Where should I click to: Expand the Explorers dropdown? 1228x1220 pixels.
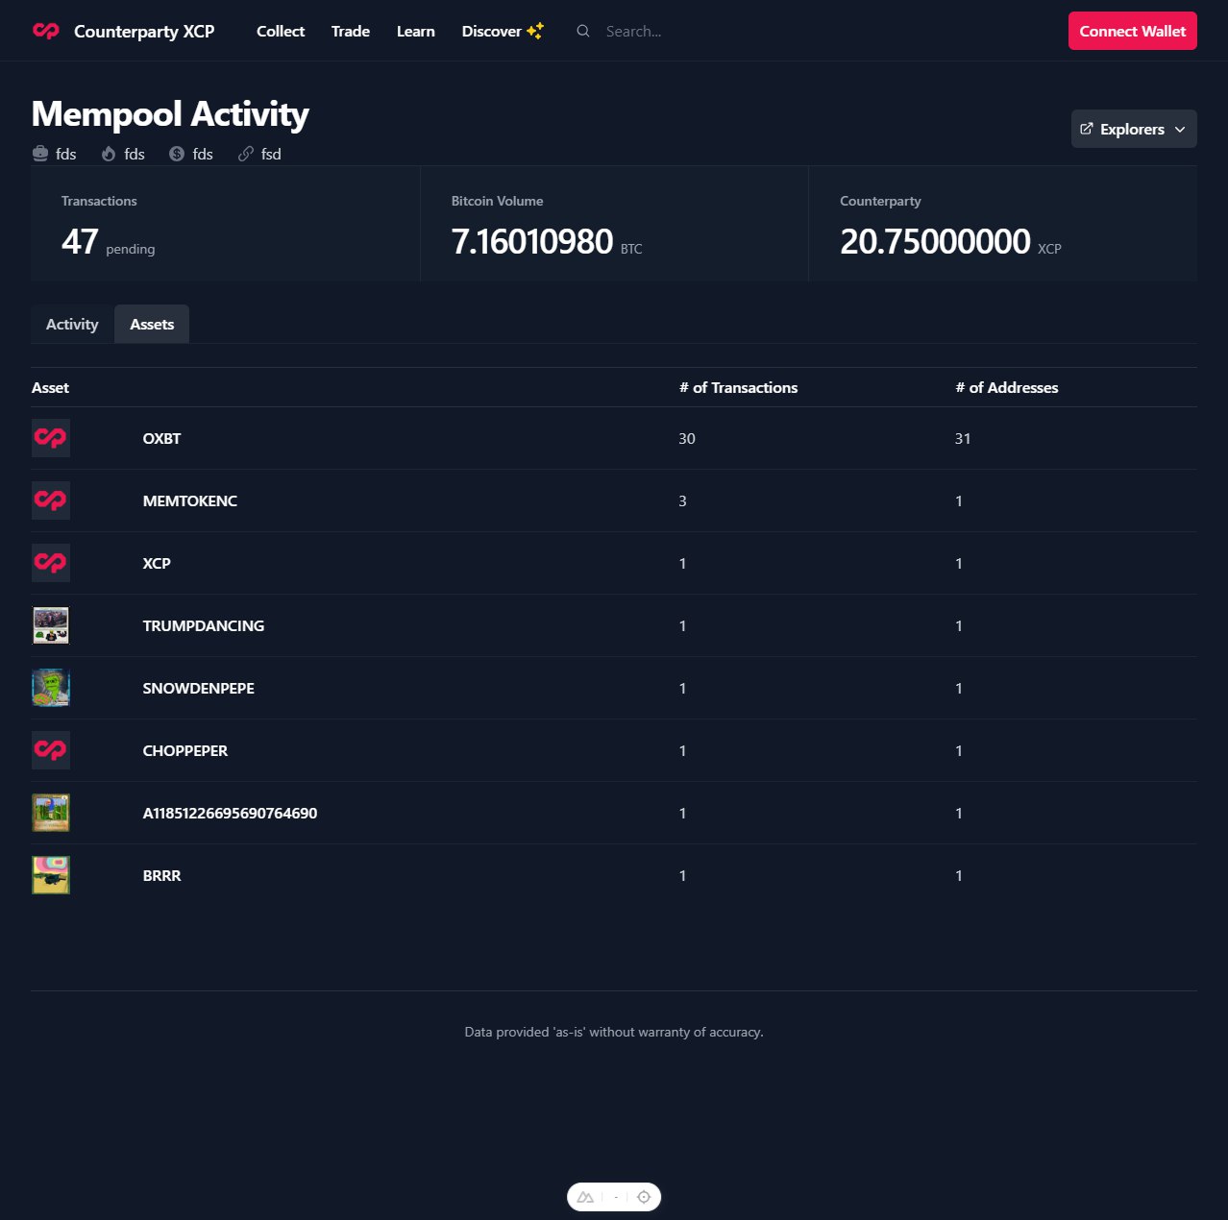pyautogui.click(x=1133, y=129)
